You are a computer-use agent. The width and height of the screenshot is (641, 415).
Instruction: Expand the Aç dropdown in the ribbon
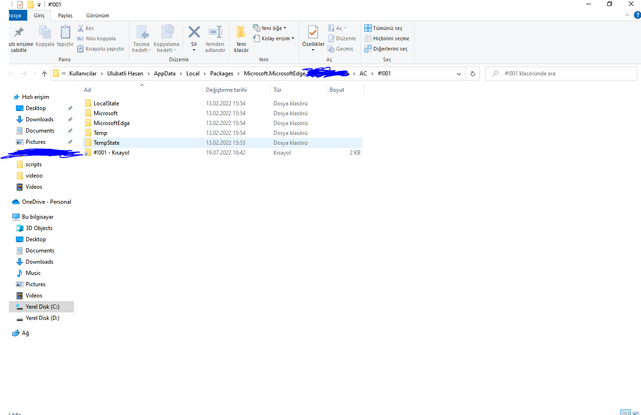337,28
